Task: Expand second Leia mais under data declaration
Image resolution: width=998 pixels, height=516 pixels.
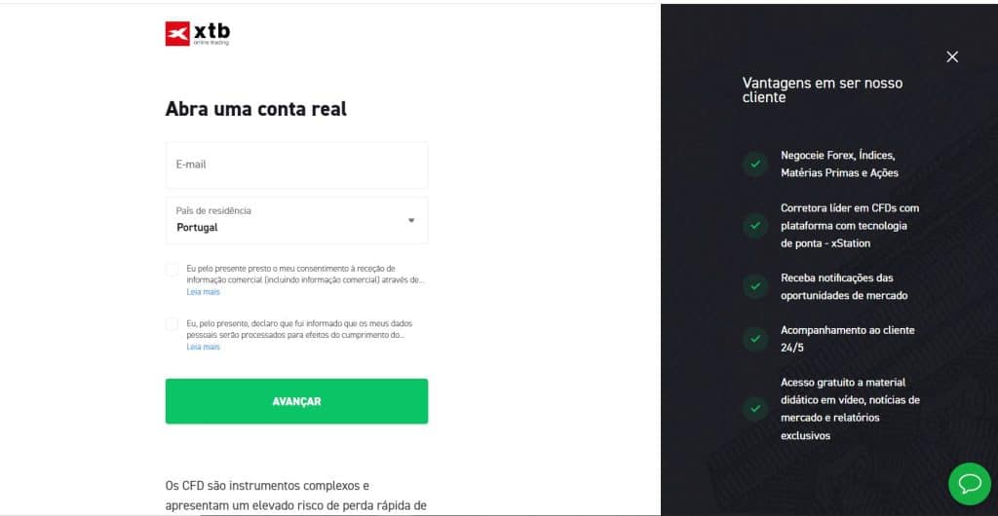Action: (x=203, y=347)
